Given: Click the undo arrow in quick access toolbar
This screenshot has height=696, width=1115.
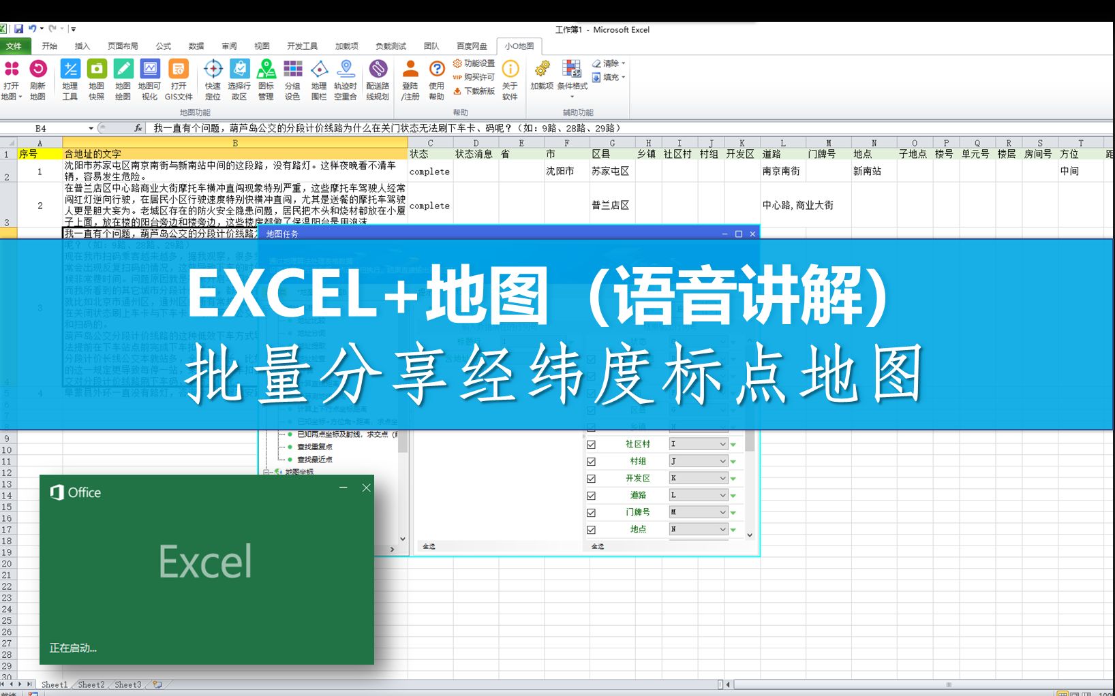Looking at the screenshot, I should (32, 29).
